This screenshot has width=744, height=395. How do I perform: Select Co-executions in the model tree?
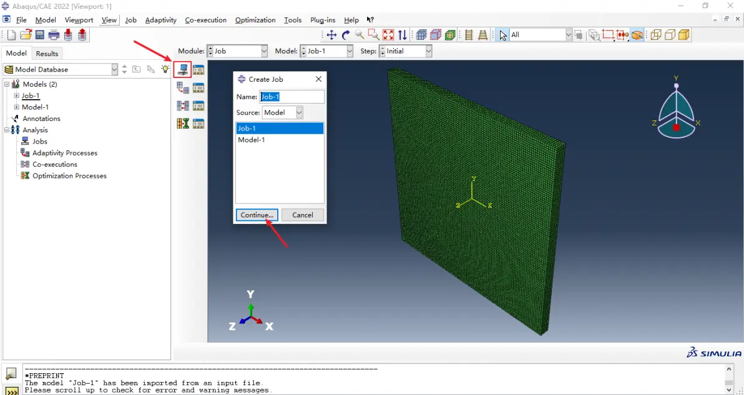[55, 164]
